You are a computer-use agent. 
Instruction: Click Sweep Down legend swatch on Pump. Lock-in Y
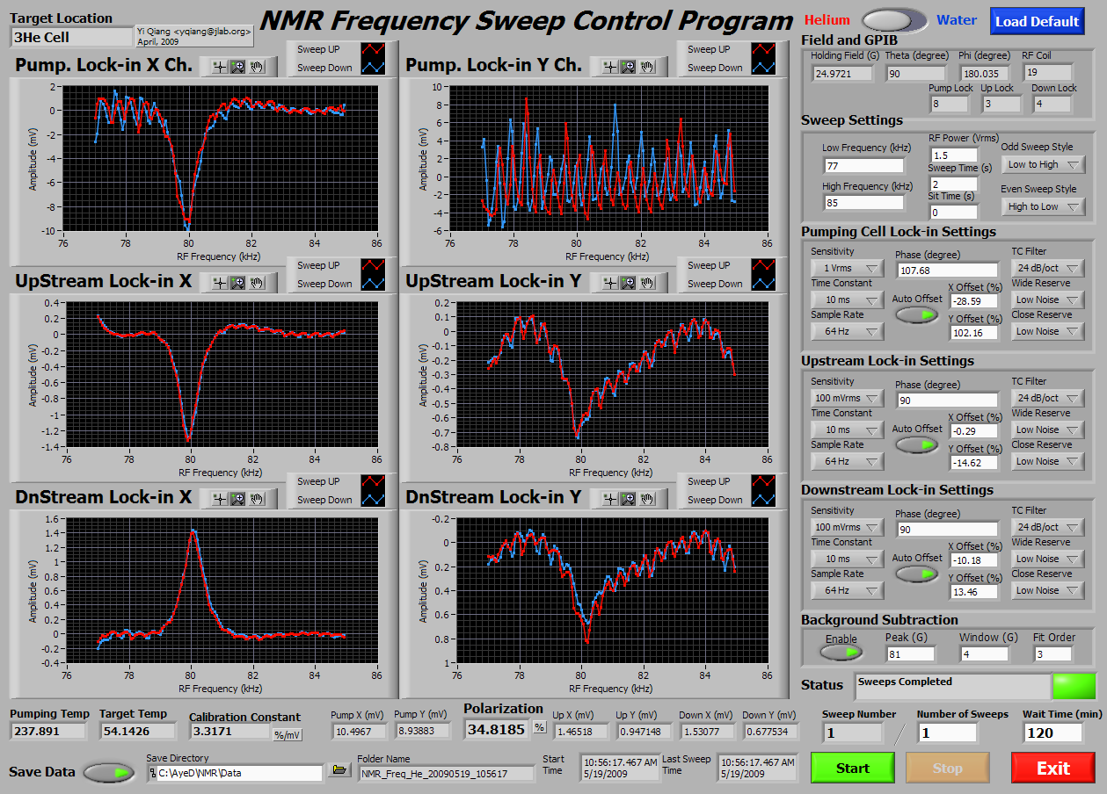763,68
